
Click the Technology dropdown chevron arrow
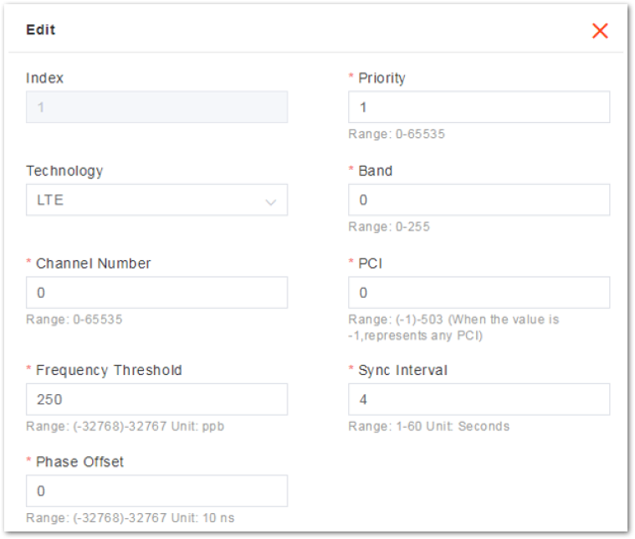(x=270, y=202)
